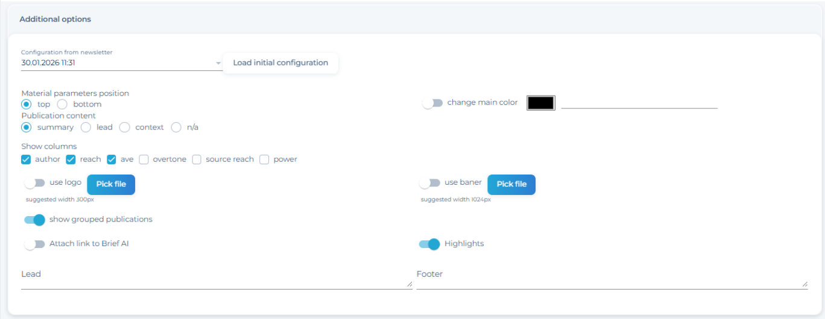The height and width of the screenshot is (319, 825).
Task: Click Pick file button for logo
Action: click(111, 184)
